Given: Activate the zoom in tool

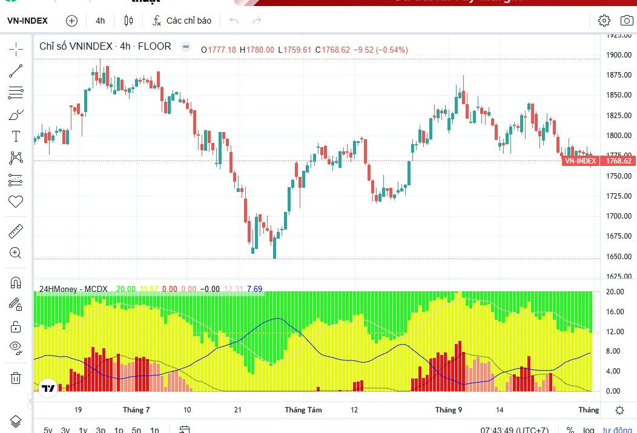Looking at the screenshot, I should 16,253.
